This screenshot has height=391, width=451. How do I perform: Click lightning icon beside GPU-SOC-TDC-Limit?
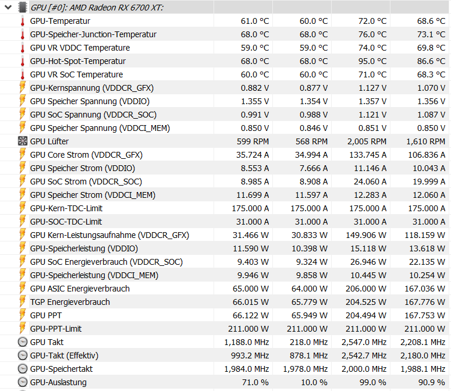click(x=23, y=221)
